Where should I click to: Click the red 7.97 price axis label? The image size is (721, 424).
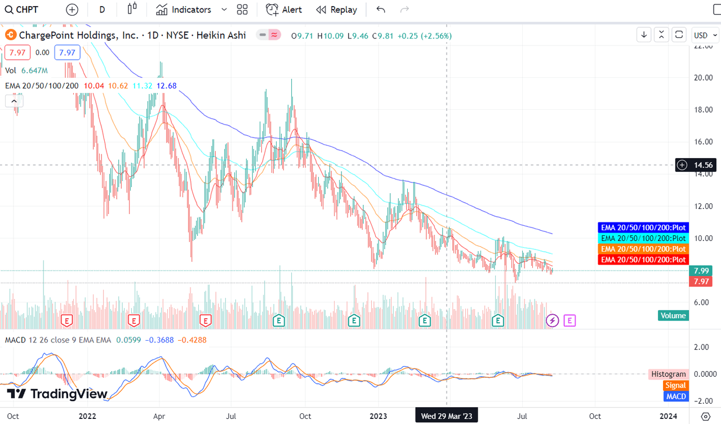702,281
